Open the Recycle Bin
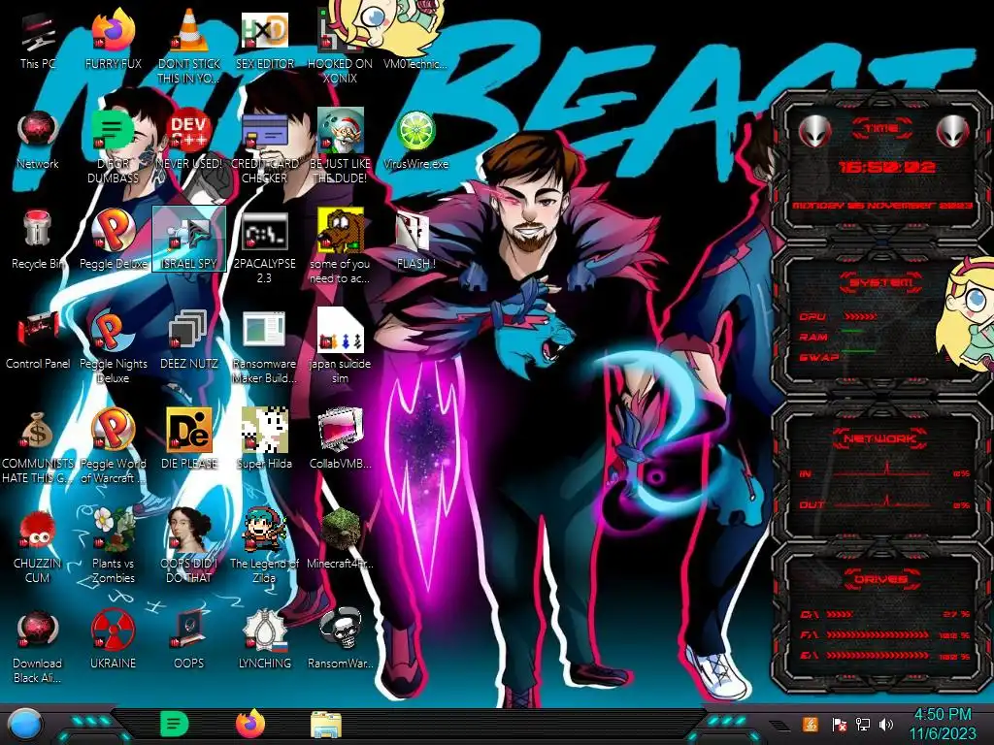This screenshot has height=745, width=994. [38, 240]
